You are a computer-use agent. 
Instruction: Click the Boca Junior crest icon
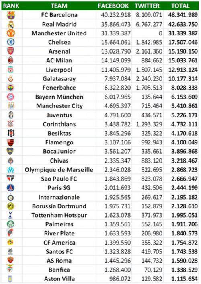click(x=10, y=151)
